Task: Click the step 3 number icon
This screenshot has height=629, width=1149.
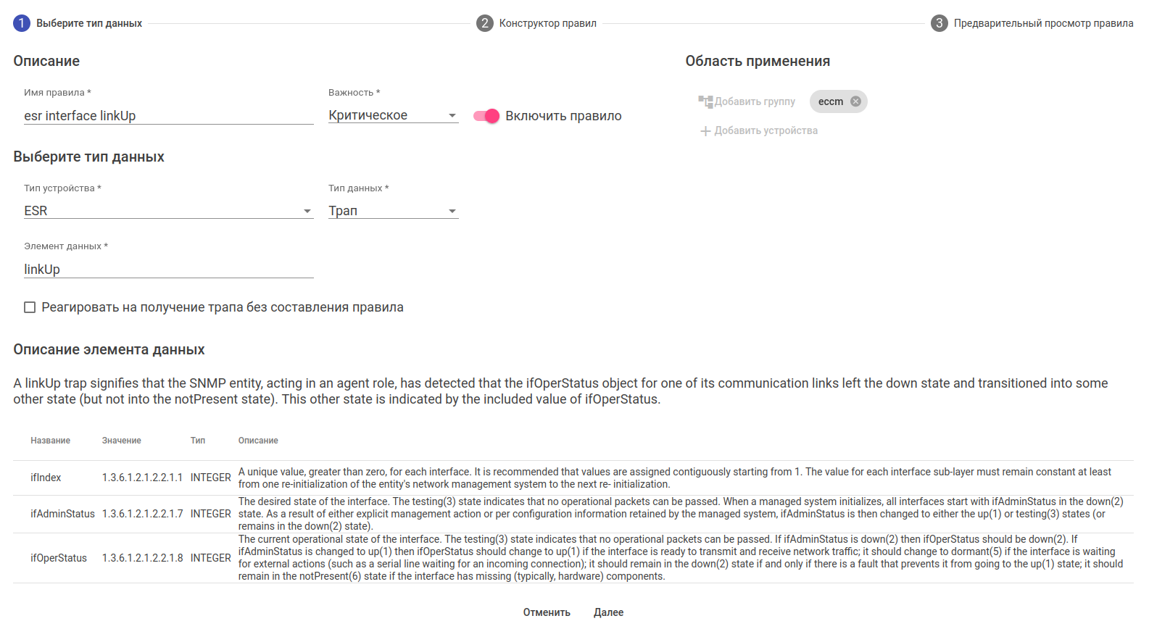Action: point(939,23)
